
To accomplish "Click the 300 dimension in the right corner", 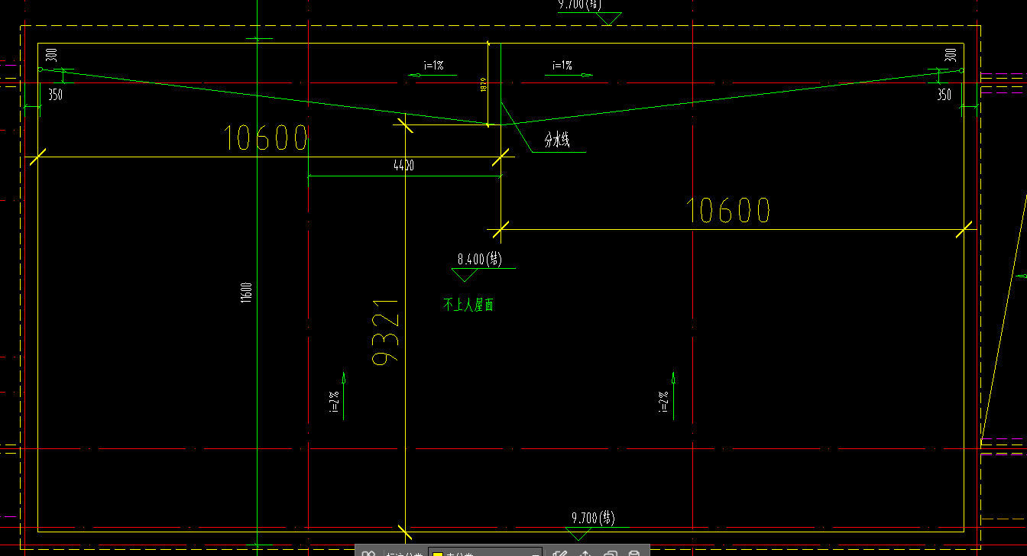I will (x=951, y=55).
